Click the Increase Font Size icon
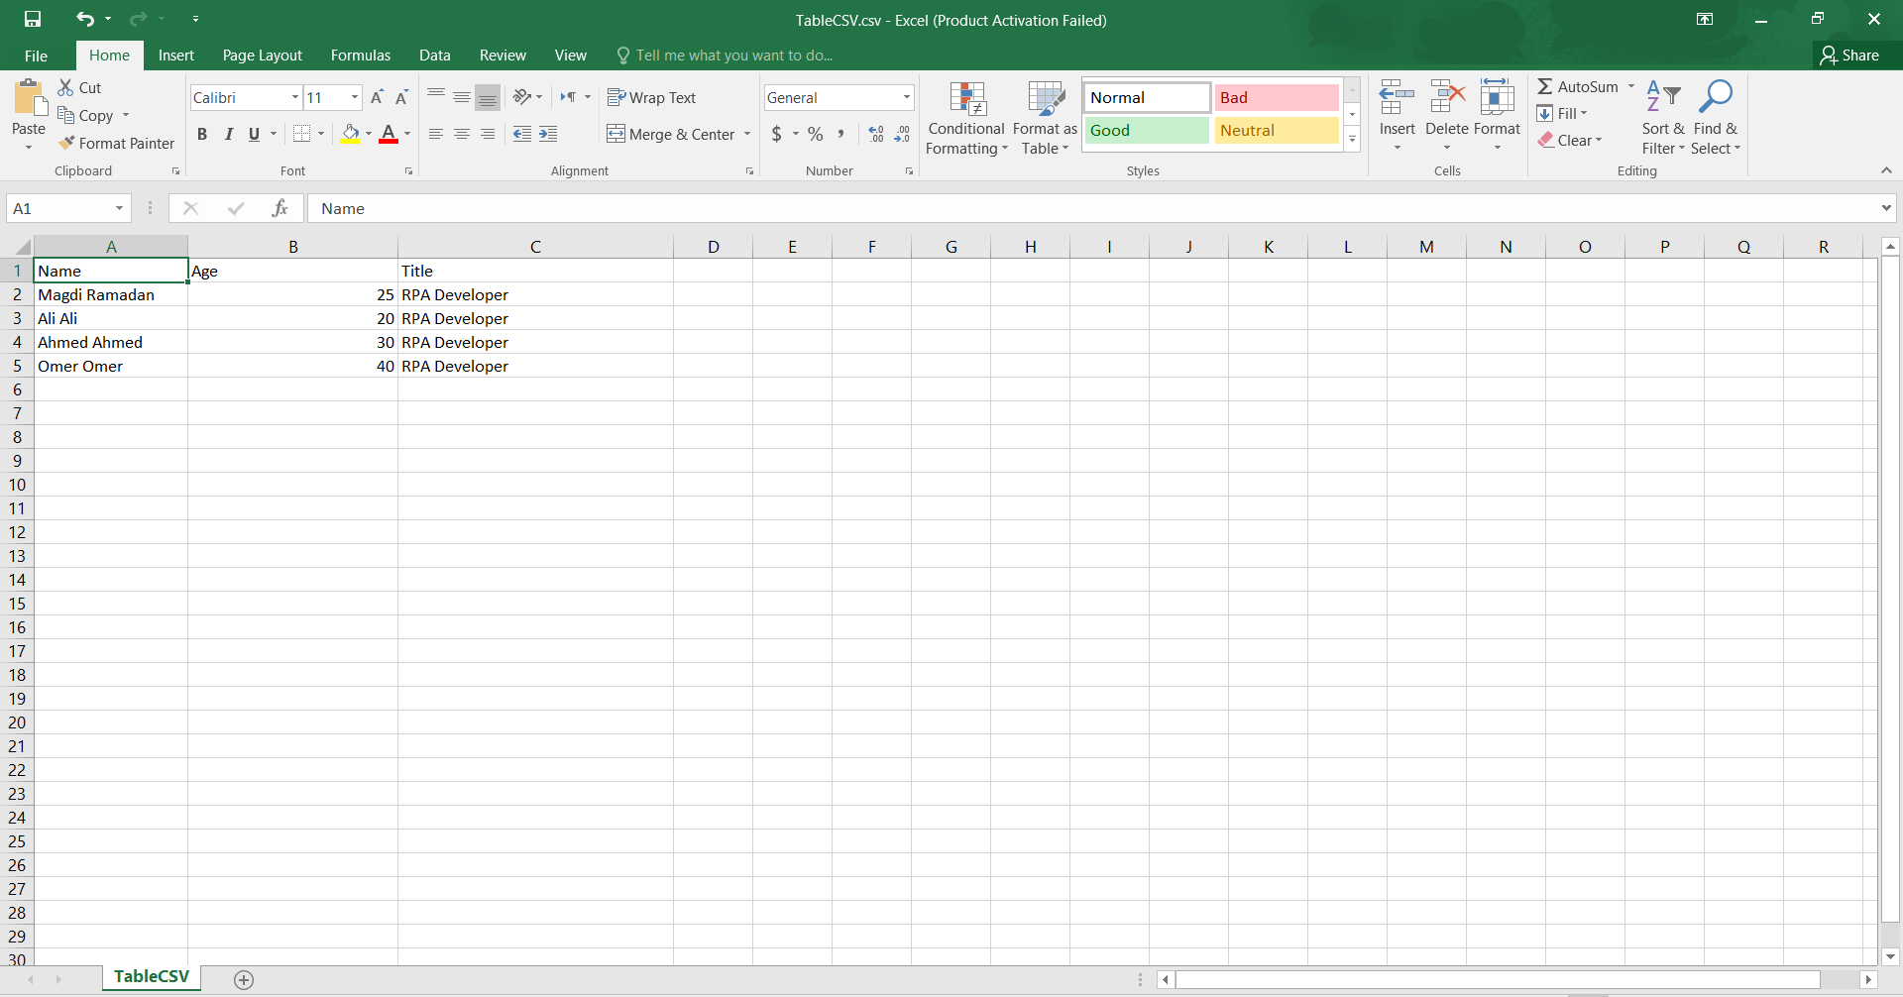Screen dimensions: 1903x997 pos(377,97)
